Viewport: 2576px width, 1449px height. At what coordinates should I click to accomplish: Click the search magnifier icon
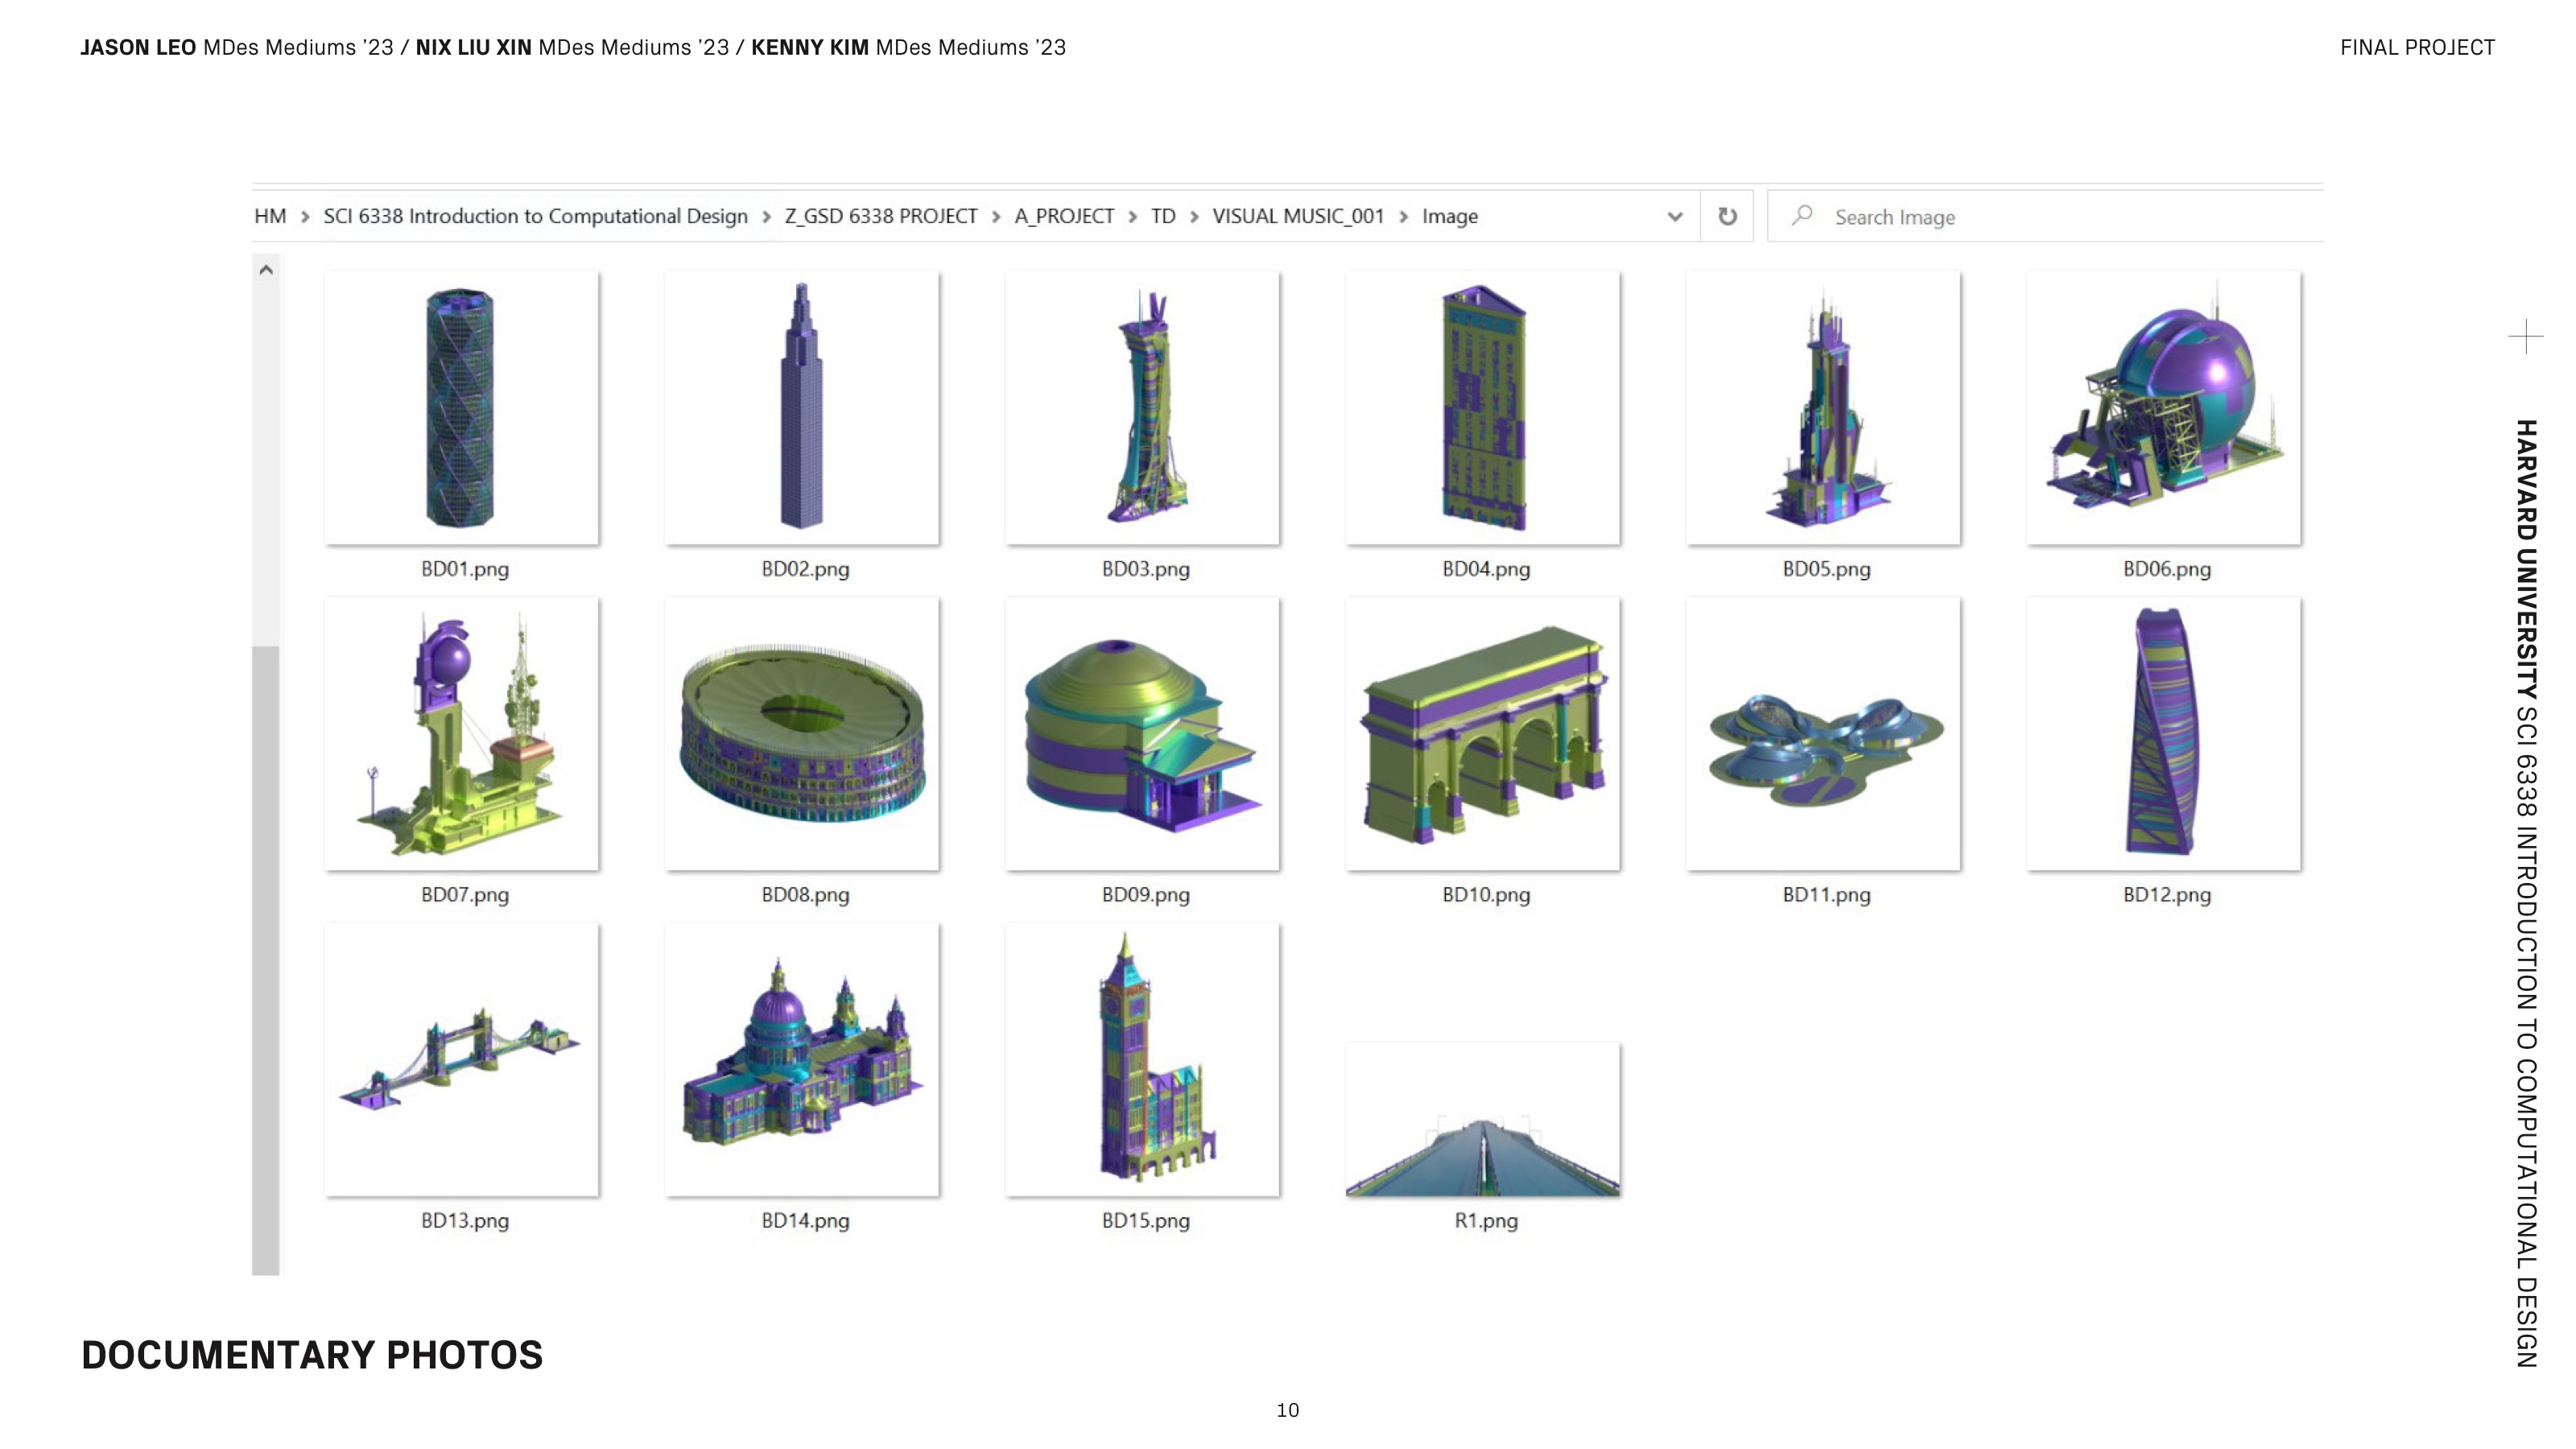[1801, 216]
